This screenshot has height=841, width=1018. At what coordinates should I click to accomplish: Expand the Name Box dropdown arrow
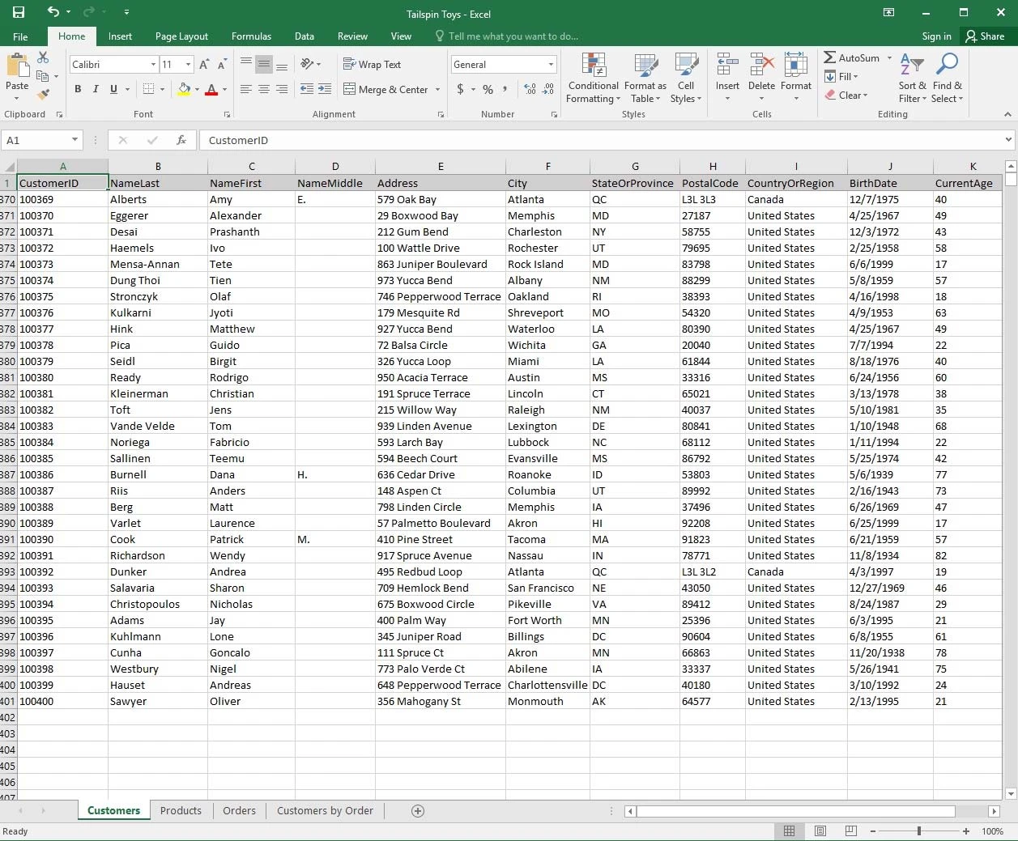point(75,140)
